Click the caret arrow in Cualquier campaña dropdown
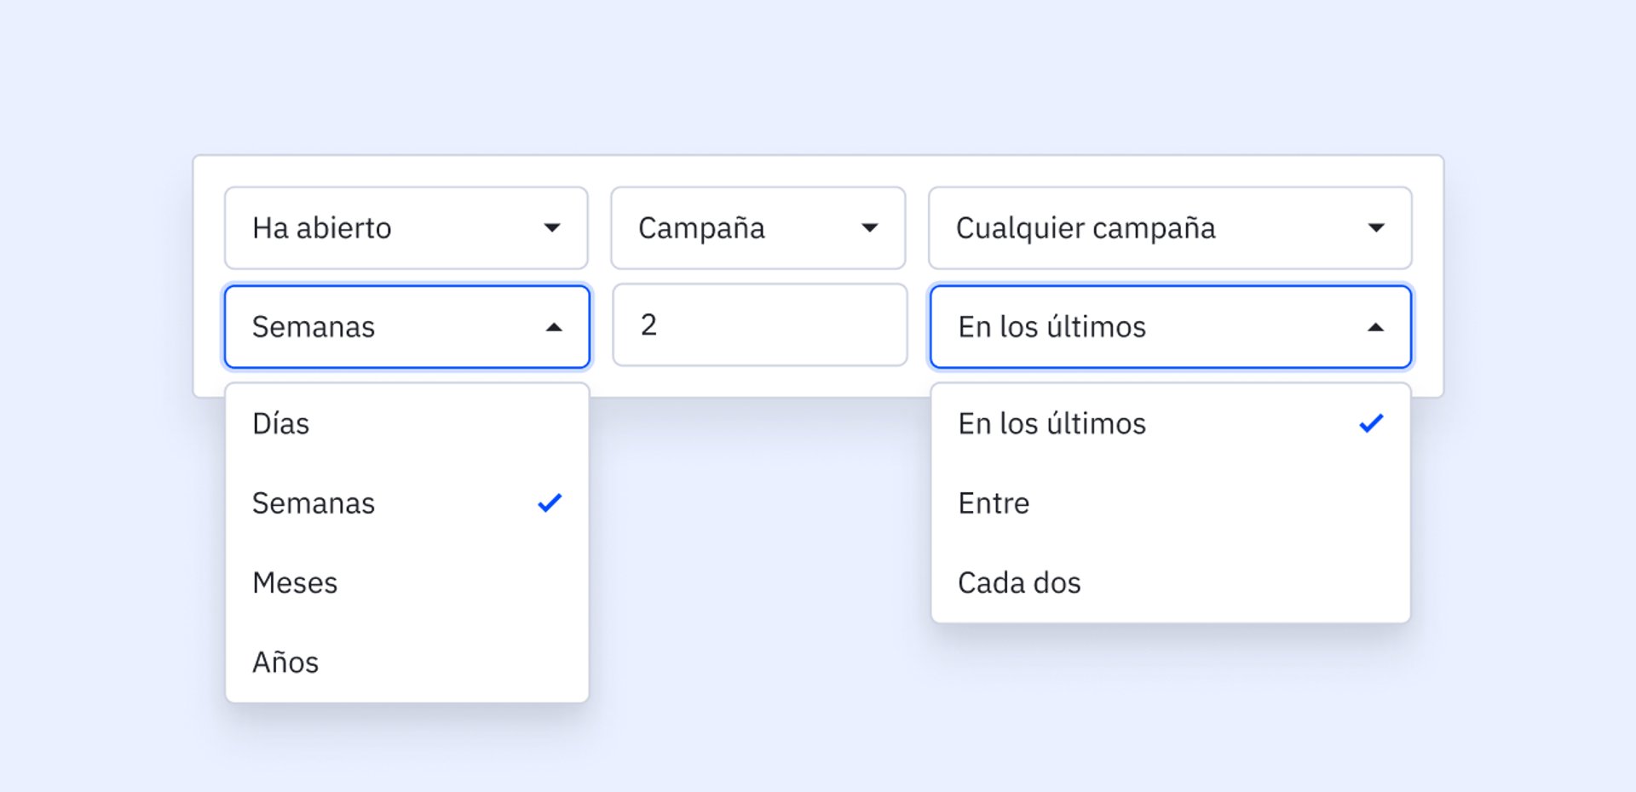This screenshot has width=1636, height=792. (1375, 228)
